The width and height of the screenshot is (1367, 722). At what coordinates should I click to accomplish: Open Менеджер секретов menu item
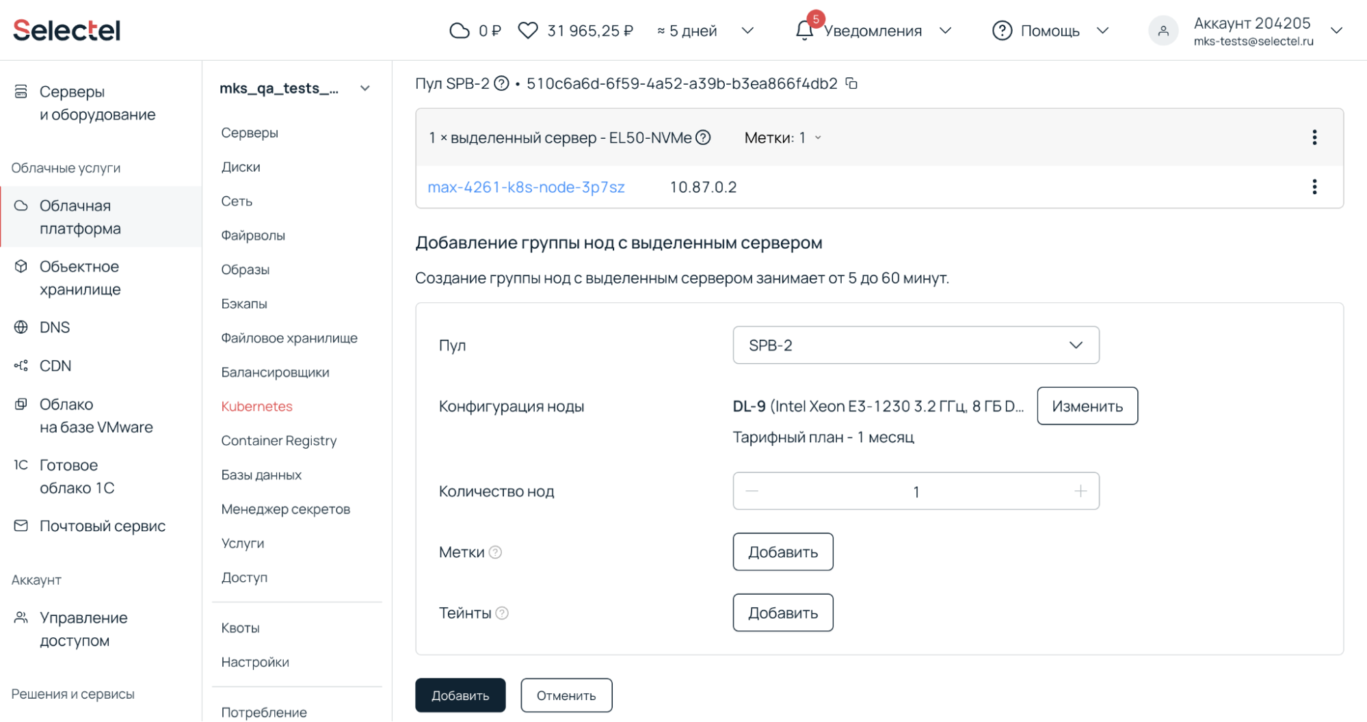point(285,509)
